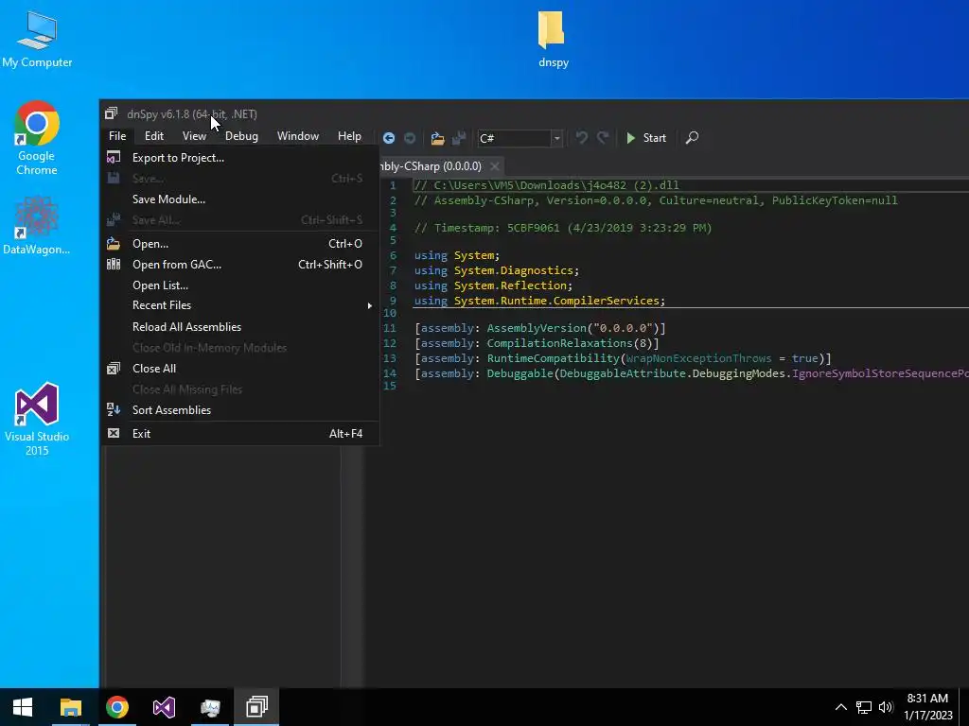
Task: Open the View menu
Action: pos(194,136)
